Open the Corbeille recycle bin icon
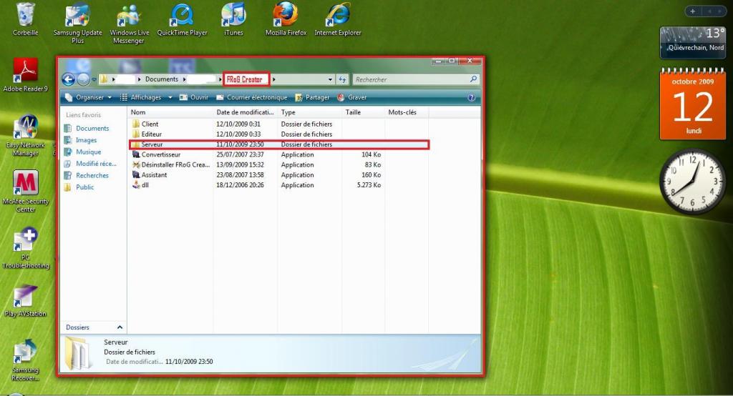The width and height of the screenshot is (733, 396). click(x=25, y=19)
